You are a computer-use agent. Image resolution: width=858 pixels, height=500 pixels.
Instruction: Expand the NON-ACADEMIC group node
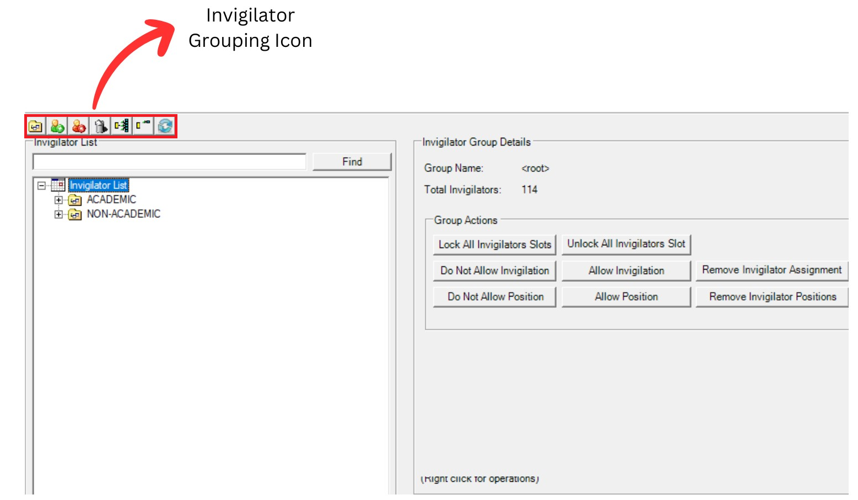coord(58,214)
